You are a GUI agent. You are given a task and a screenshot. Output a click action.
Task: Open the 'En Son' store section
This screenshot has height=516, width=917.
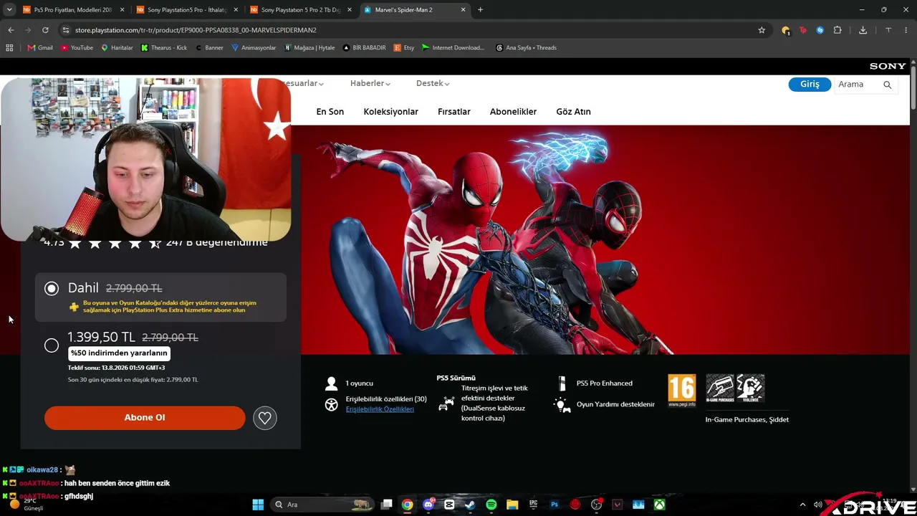(x=330, y=112)
